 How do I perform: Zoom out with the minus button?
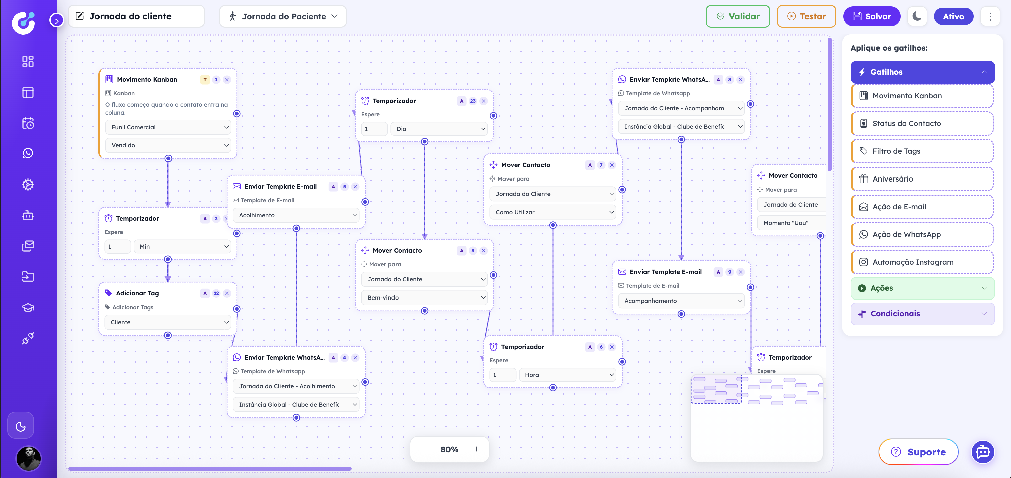click(423, 449)
